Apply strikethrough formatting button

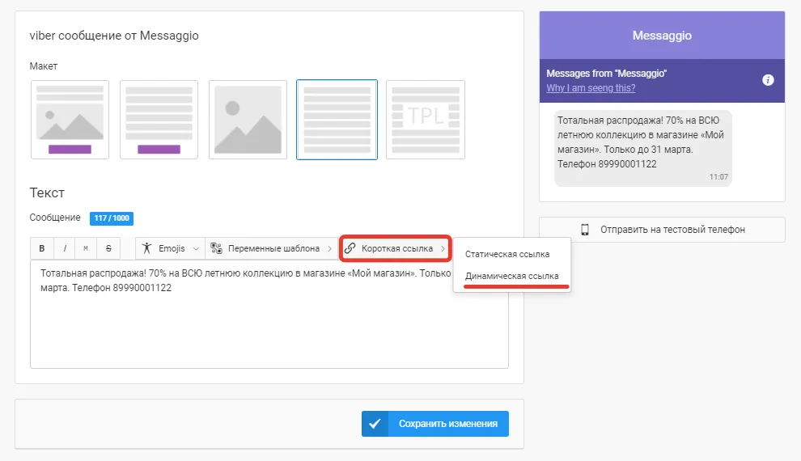tap(108, 248)
